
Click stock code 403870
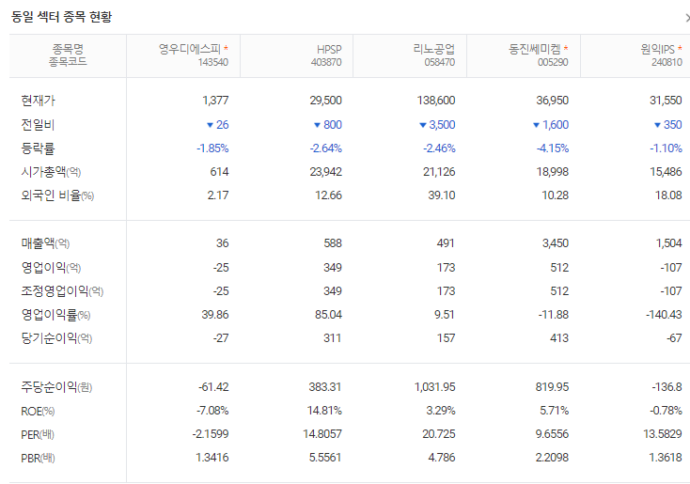click(326, 62)
